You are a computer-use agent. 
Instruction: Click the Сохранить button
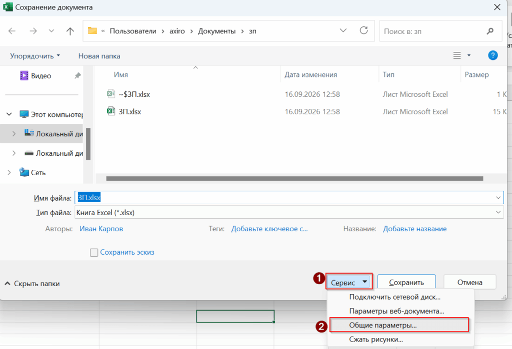[406, 282]
